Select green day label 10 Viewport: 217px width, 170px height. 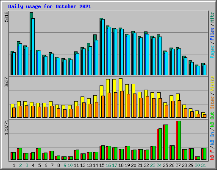70,165
